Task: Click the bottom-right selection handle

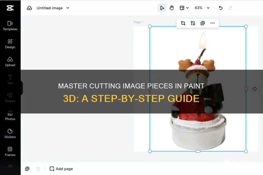Action: [x=246, y=151]
